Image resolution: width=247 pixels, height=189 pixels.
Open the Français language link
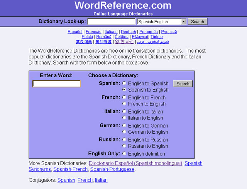pos(93,32)
